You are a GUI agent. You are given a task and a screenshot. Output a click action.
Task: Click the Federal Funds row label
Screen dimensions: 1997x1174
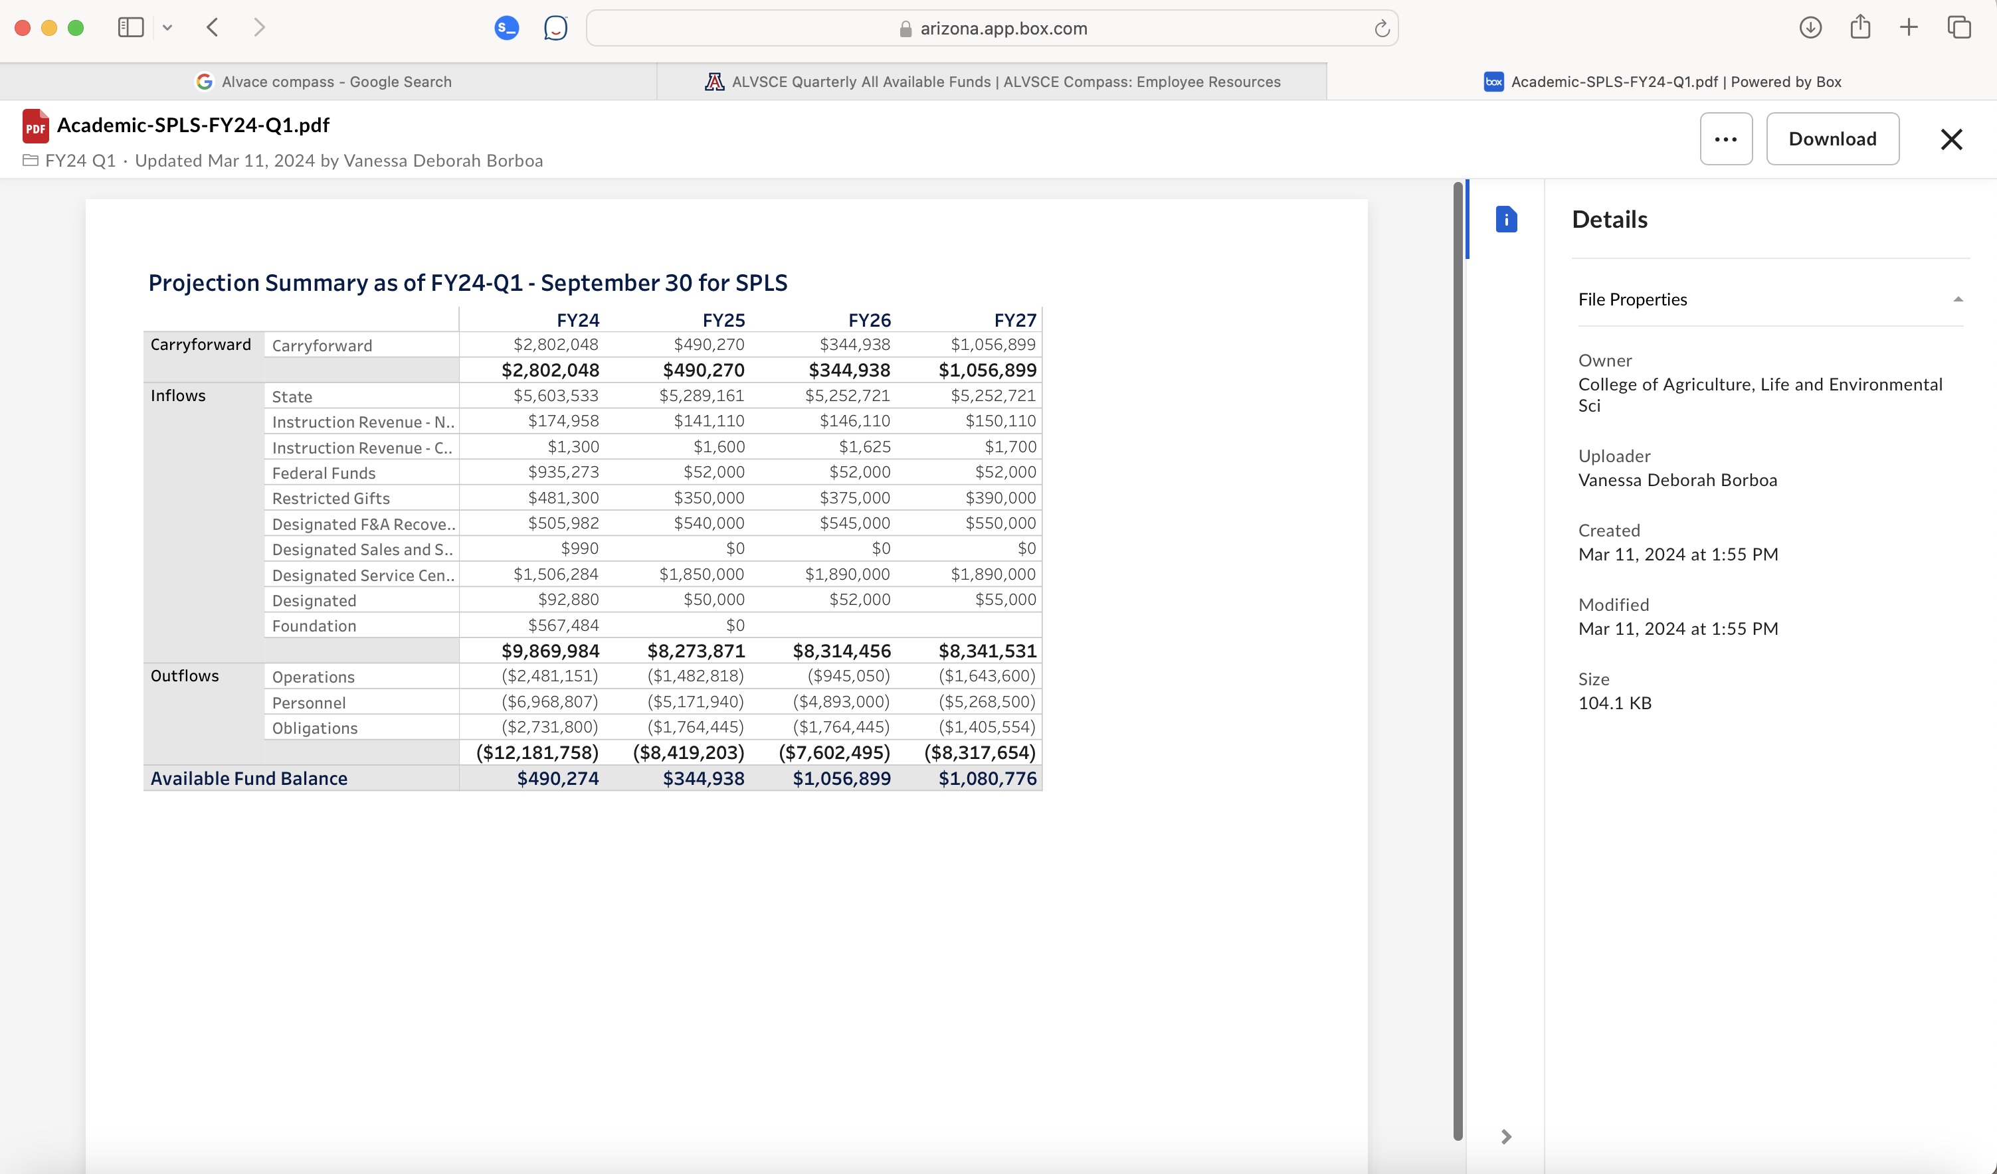[324, 473]
